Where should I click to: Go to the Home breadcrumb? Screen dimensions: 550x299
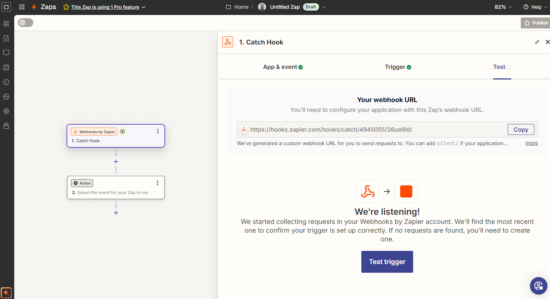(x=241, y=7)
